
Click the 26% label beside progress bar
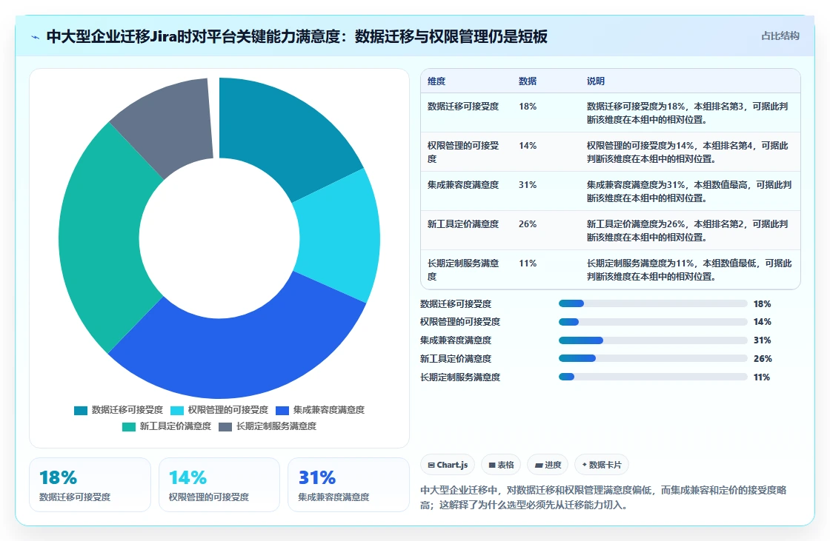click(x=763, y=358)
